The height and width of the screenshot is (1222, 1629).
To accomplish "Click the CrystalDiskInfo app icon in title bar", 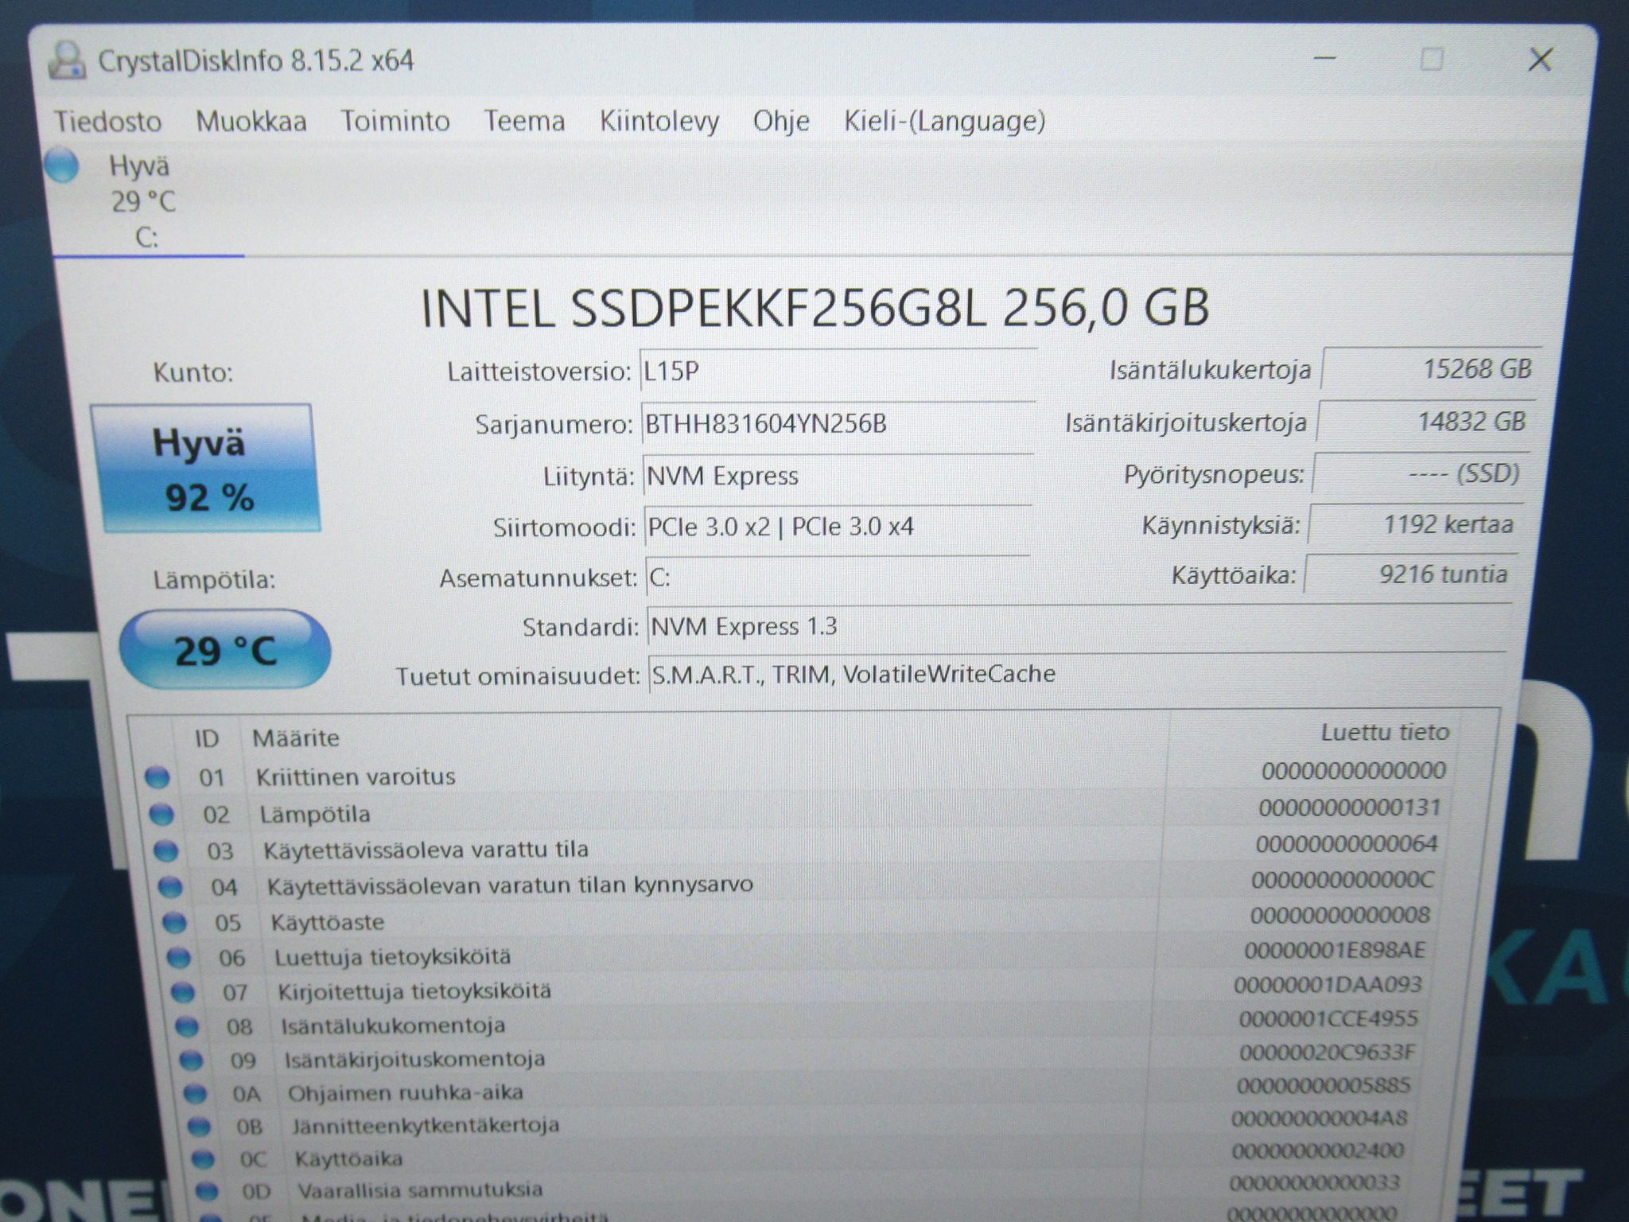I will click(68, 60).
